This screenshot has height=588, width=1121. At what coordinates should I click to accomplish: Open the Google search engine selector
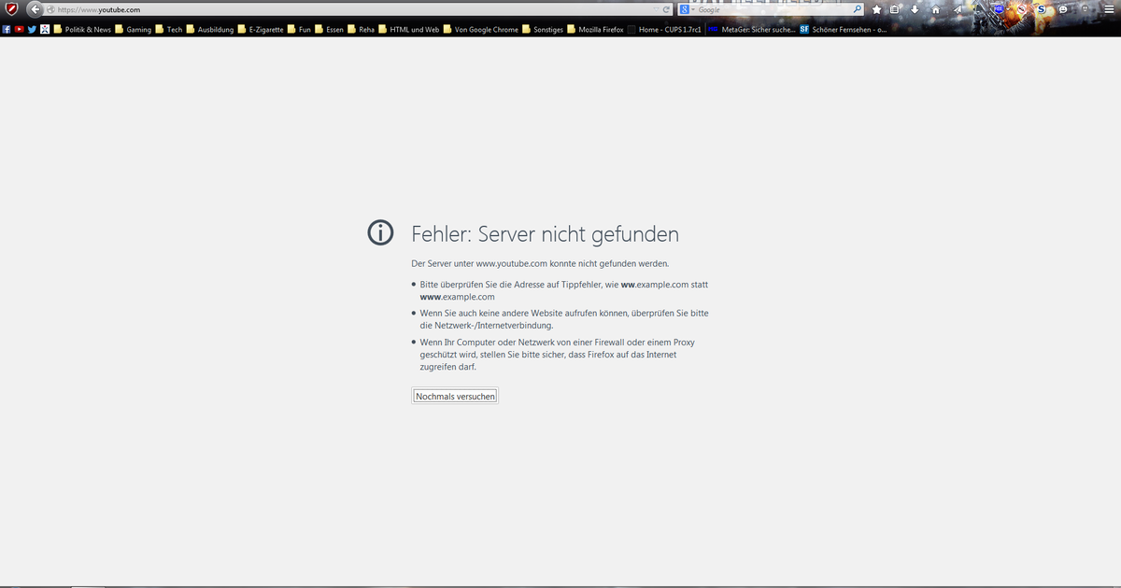[x=687, y=9]
